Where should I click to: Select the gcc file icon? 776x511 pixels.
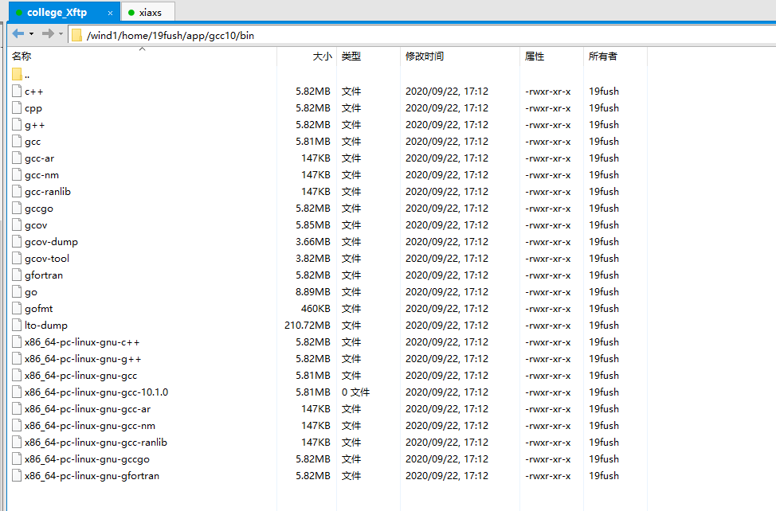[x=17, y=142]
